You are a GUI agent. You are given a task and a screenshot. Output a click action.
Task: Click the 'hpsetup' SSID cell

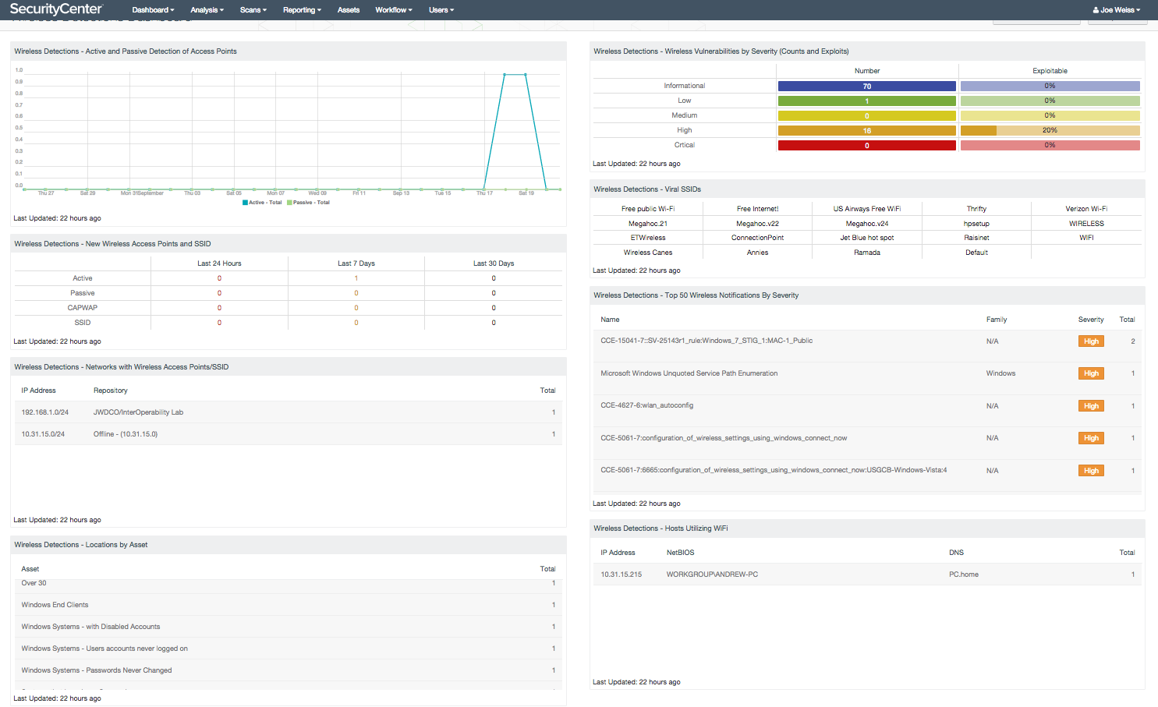click(976, 224)
